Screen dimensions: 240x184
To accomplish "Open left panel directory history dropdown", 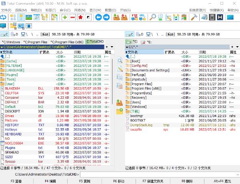I will pos(112,47).
